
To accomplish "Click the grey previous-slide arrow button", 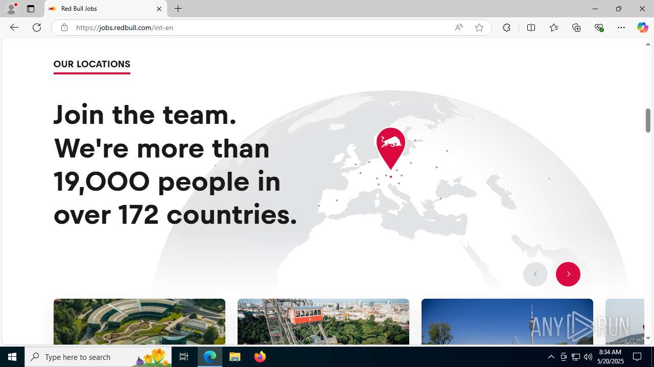I will 535,274.
